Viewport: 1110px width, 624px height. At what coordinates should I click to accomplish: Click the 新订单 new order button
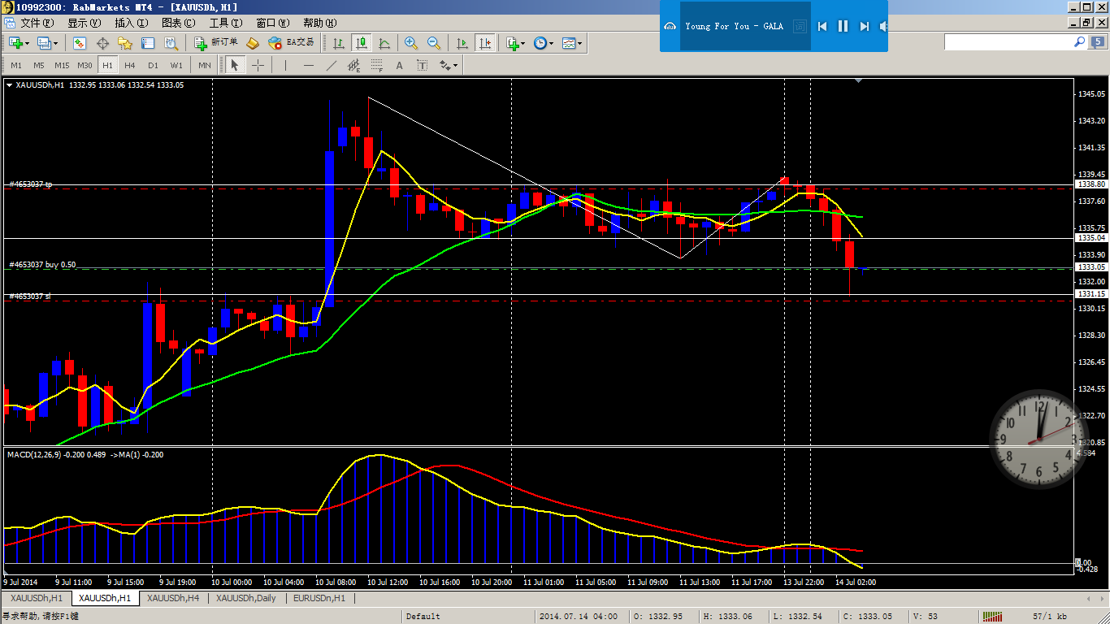[216, 43]
